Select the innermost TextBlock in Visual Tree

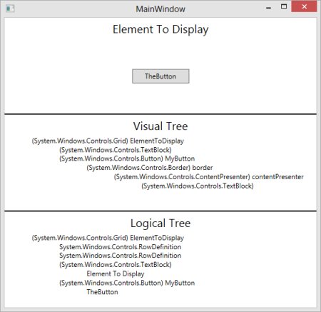tap(198, 186)
